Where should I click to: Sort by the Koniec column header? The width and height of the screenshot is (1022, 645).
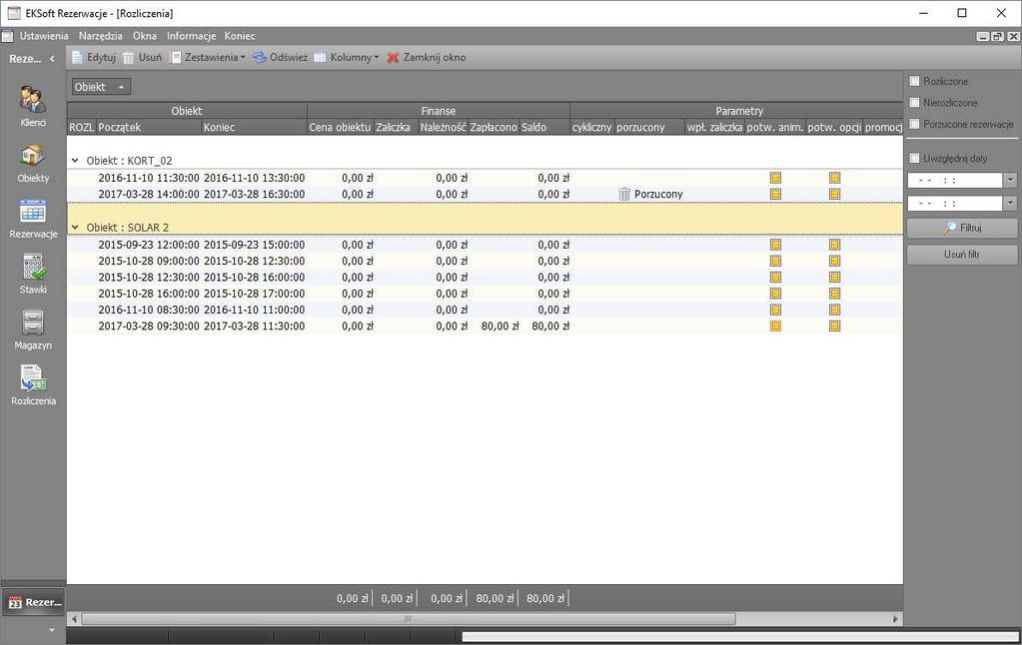pos(254,127)
